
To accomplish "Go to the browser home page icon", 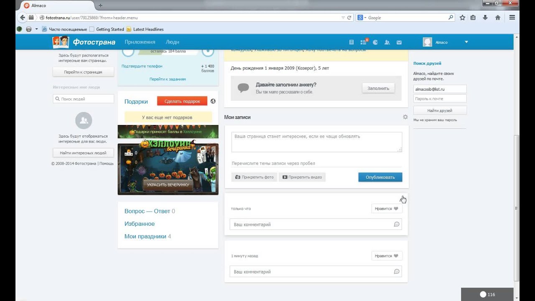I will click(498, 18).
